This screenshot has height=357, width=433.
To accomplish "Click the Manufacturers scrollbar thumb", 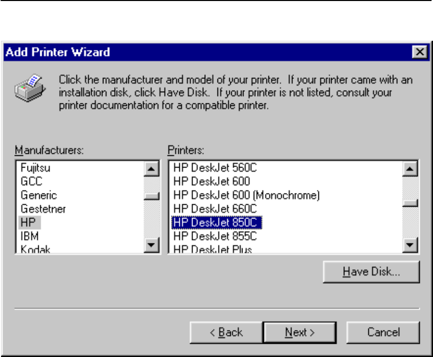I will point(151,196).
